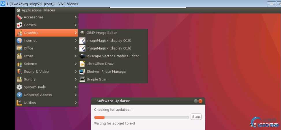Open the Applications menu
Image resolution: width=281 pixels, height=130 pixels.
[29, 10]
